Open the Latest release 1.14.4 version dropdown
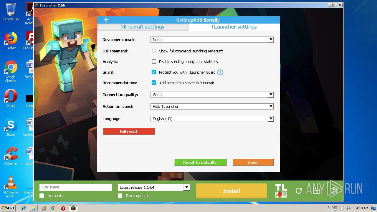 (154, 187)
